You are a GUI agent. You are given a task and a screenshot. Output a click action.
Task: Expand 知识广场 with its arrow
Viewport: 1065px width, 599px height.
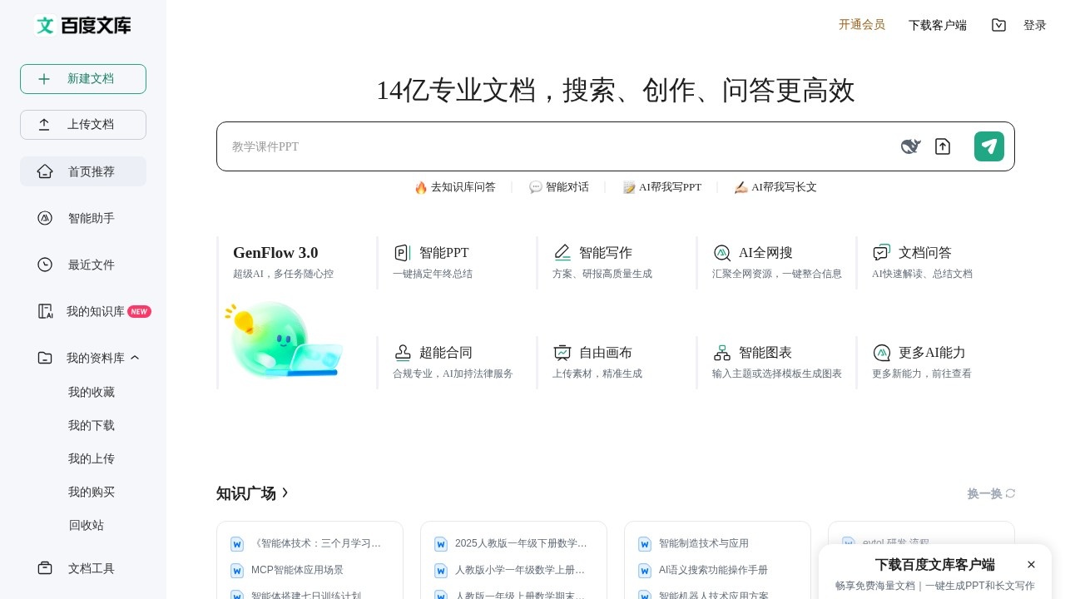tap(285, 493)
